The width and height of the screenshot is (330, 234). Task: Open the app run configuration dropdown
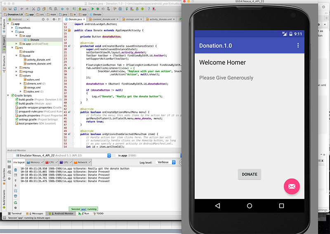(x=83, y=8)
